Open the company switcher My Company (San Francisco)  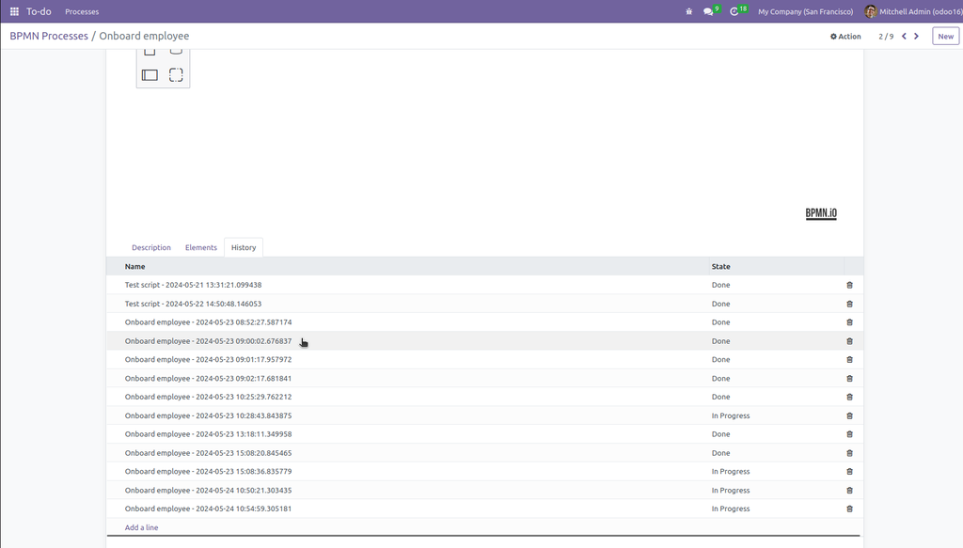[x=805, y=11]
